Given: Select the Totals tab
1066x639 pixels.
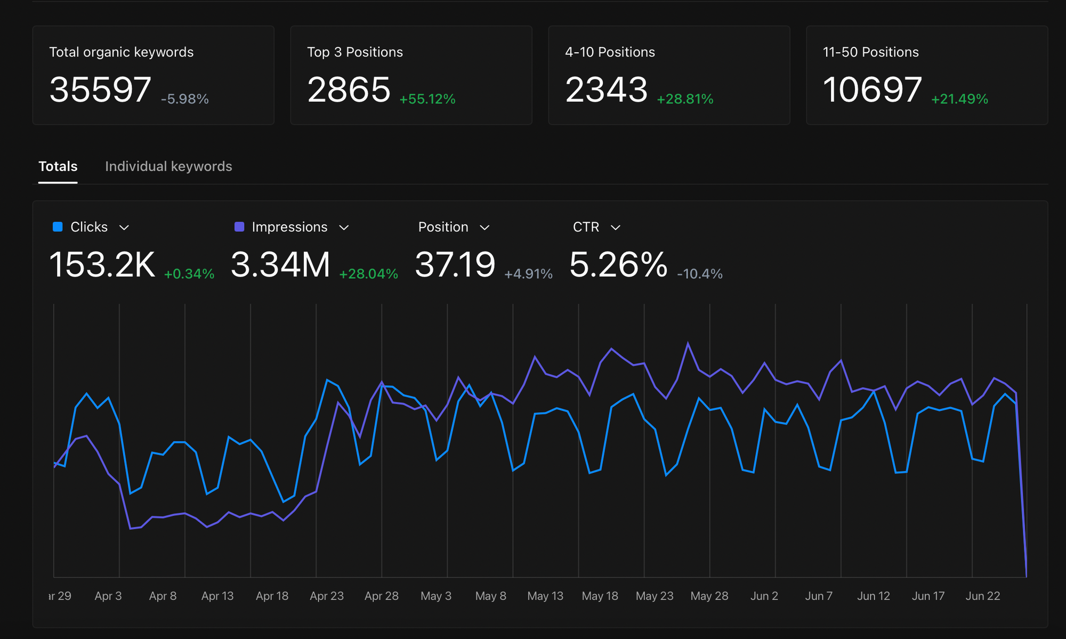Looking at the screenshot, I should click(57, 166).
